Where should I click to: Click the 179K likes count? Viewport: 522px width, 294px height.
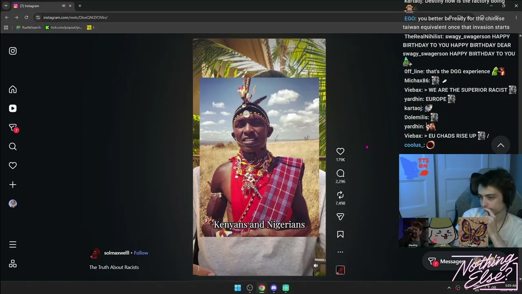point(340,160)
